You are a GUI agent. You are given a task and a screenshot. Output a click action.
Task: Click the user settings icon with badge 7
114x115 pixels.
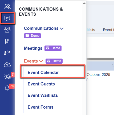pos(7,76)
